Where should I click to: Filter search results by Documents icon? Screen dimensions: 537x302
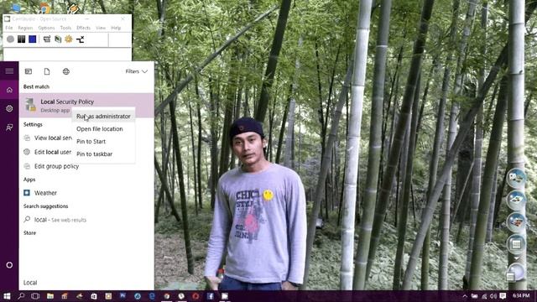pyautogui.click(x=47, y=71)
